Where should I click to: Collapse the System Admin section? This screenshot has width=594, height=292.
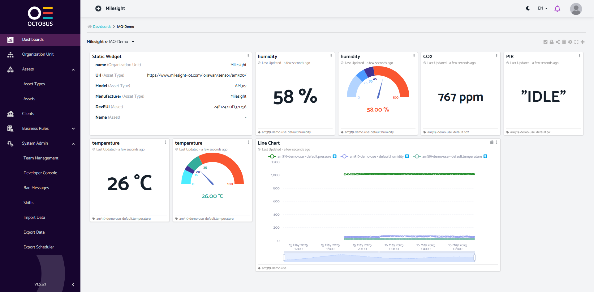(73, 144)
